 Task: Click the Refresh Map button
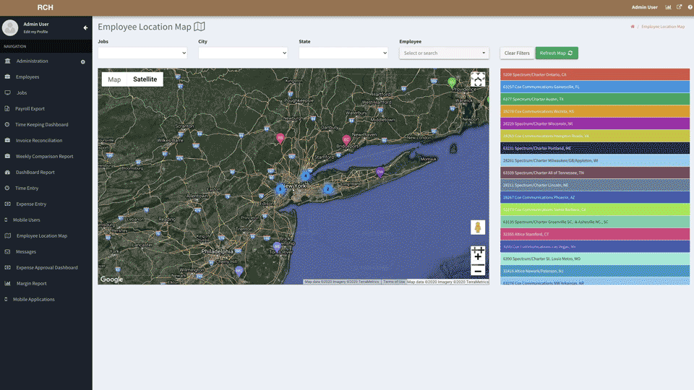pyautogui.click(x=557, y=53)
